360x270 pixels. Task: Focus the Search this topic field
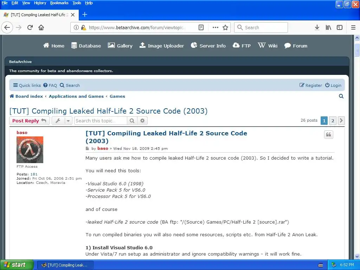click(x=101, y=121)
